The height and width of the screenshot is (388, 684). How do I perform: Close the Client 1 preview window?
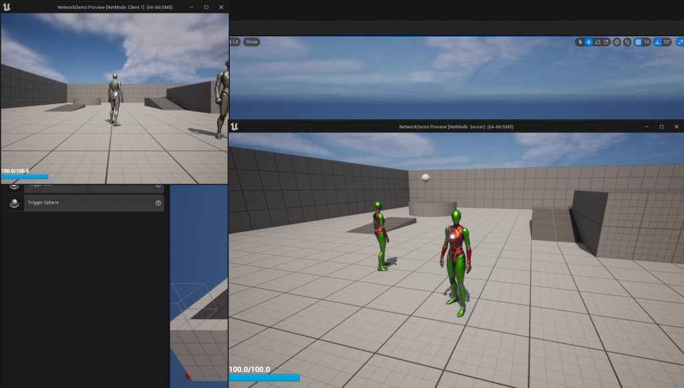tap(221, 7)
